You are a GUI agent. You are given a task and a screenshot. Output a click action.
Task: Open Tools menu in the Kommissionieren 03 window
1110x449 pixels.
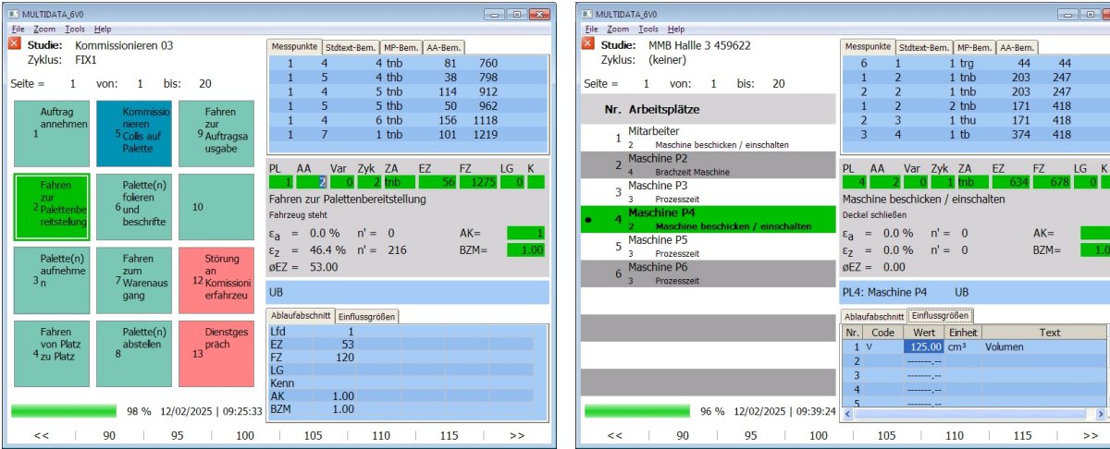pyautogui.click(x=75, y=30)
